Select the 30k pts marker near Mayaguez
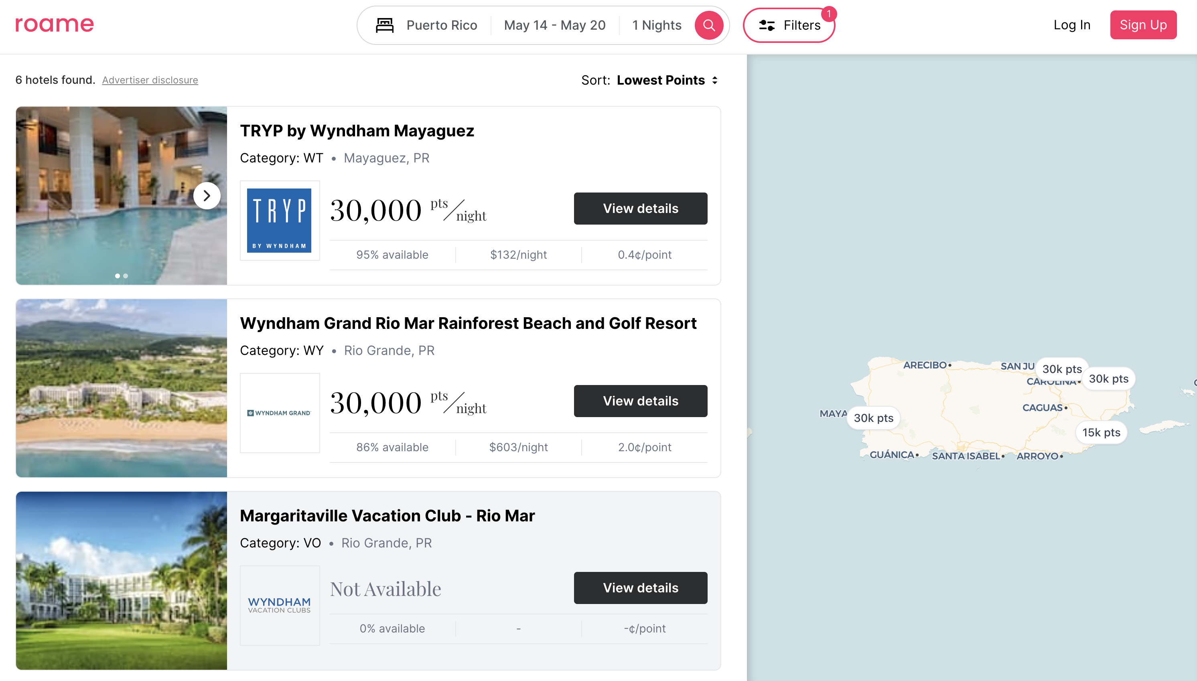This screenshot has height=681, width=1197. 873,418
